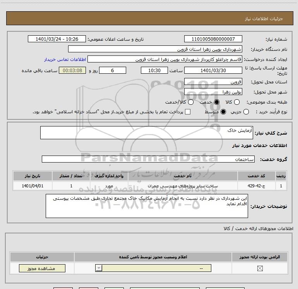298x289 pixels.
Task: Choose the کالا/خدمت radio option
Action: point(191,102)
